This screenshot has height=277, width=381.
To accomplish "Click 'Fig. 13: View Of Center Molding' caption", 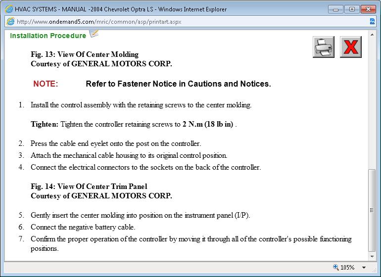I will coord(85,54).
